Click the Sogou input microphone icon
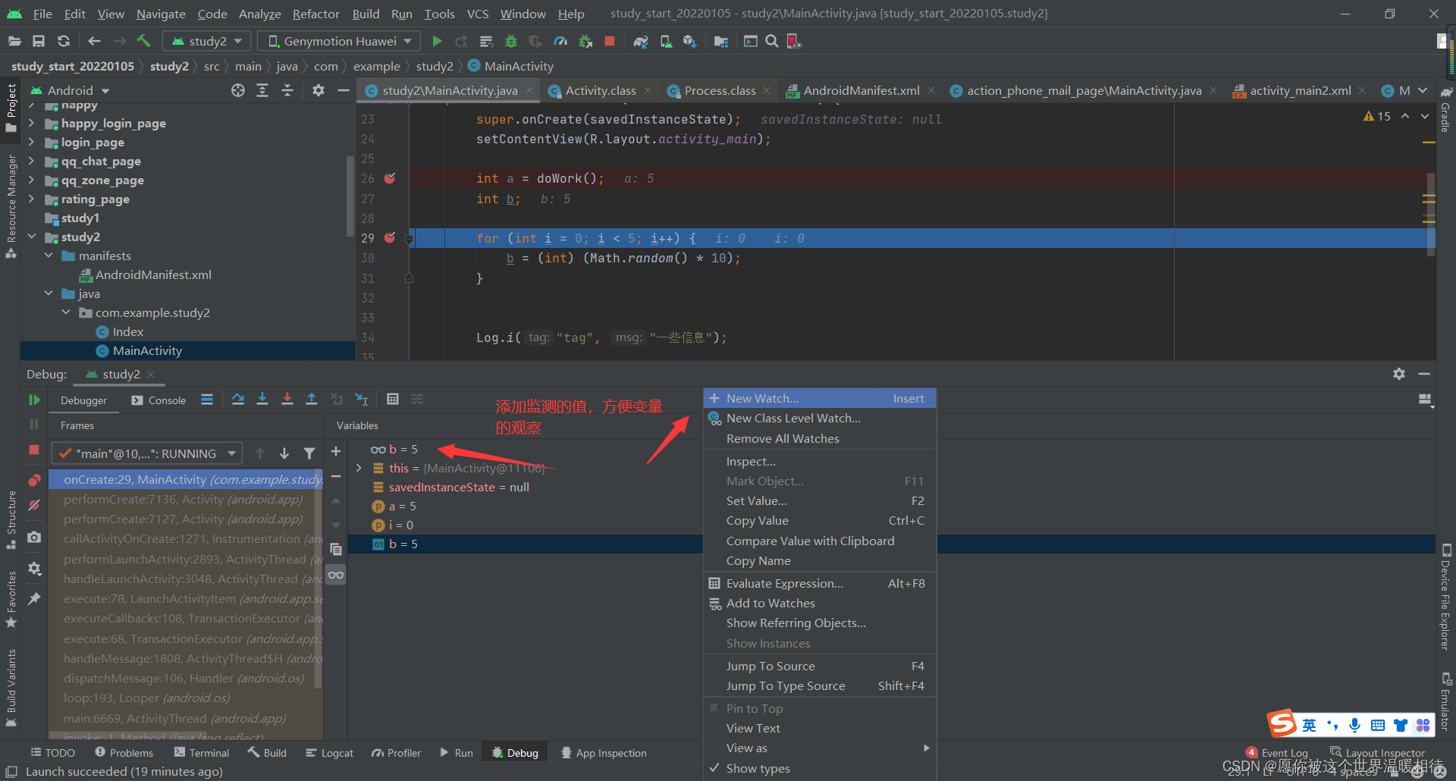This screenshot has height=781, width=1456. point(1354,725)
